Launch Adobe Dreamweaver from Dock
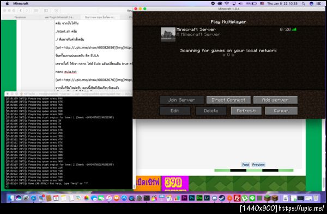This screenshot has width=327, height=214. tap(199, 198)
